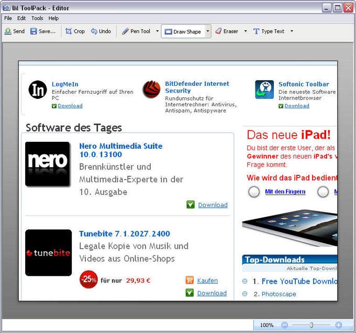The height and width of the screenshot is (333, 356).
Task: Open the Nero Multimedia Suite 10.0.13100 title link
Action: tap(121, 150)
